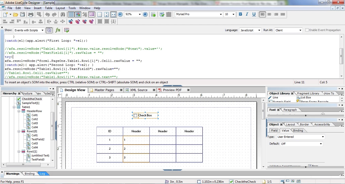Image resolution: width=345 pixels, height=184 pixels.
Task: Switch to the Preview PDF tab
Action: 172,90
